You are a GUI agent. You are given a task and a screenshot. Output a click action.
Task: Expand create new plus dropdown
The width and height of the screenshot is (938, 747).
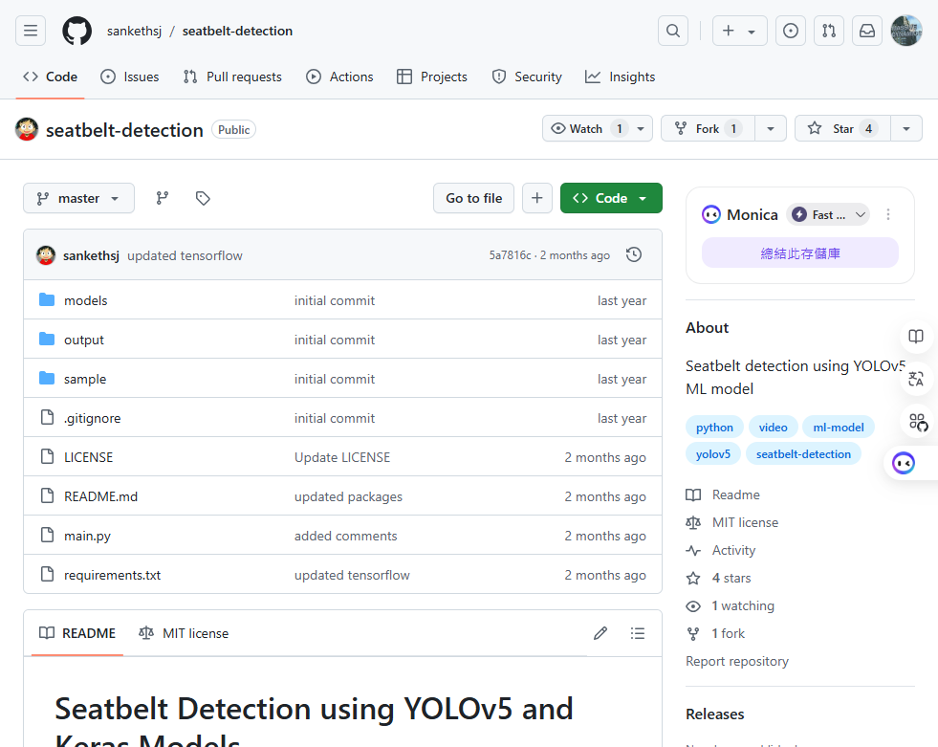(739, 31)
